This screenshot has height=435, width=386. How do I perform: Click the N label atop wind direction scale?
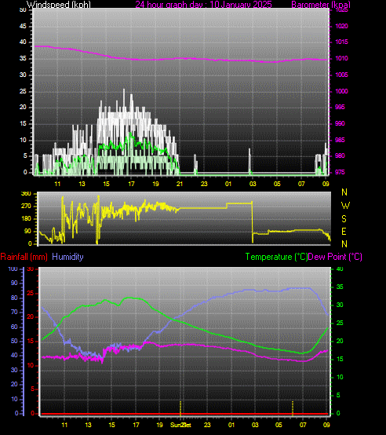point(344,192)
